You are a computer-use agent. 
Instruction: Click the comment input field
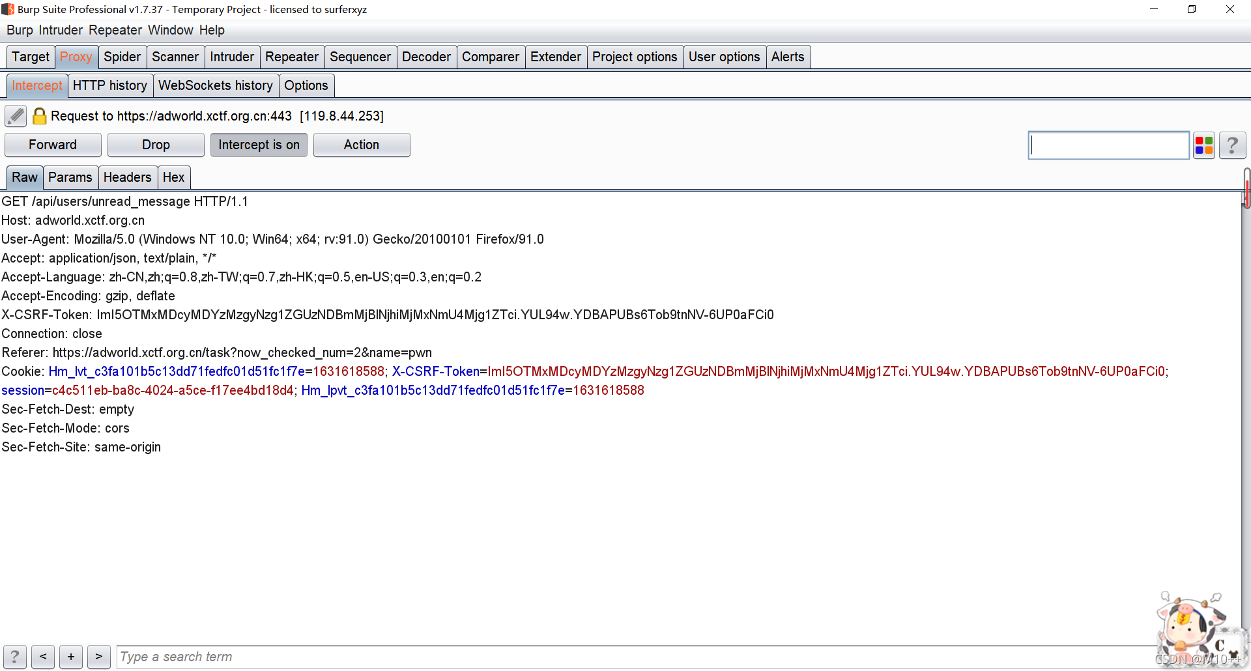1109,145
